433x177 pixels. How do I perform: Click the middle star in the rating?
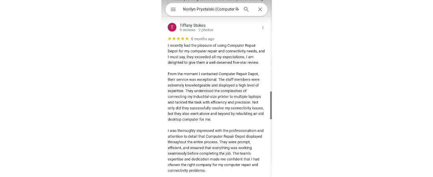click(178, 39)
